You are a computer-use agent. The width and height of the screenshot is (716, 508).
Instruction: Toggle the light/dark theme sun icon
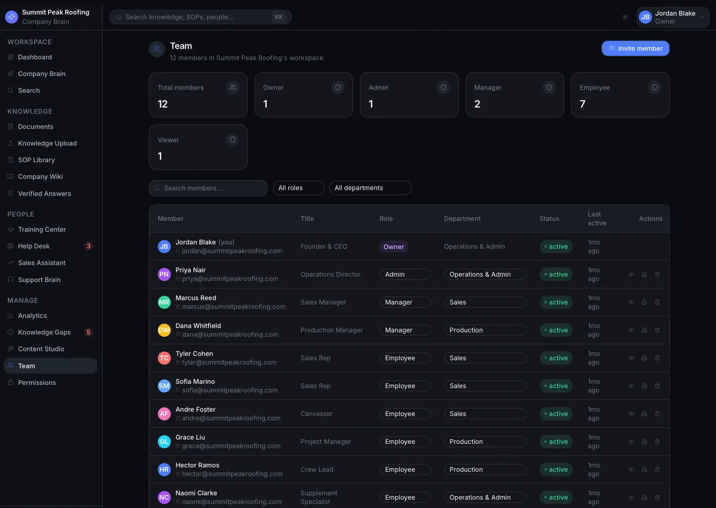pos(625,17)
